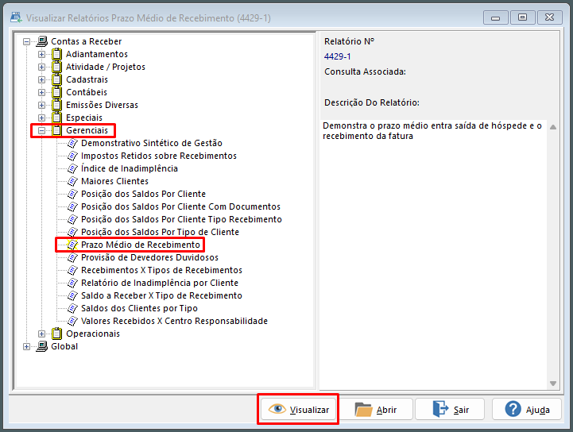Maximize the report viewer window
The width and height of the screenshot is (573, 432).
tap(523, 17)
